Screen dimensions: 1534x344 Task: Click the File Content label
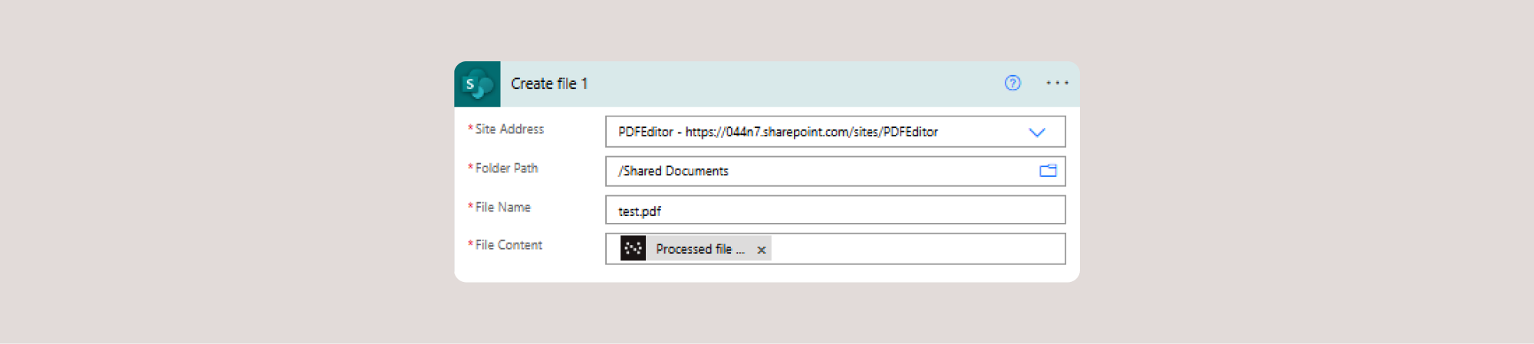[x=509, y=245]
